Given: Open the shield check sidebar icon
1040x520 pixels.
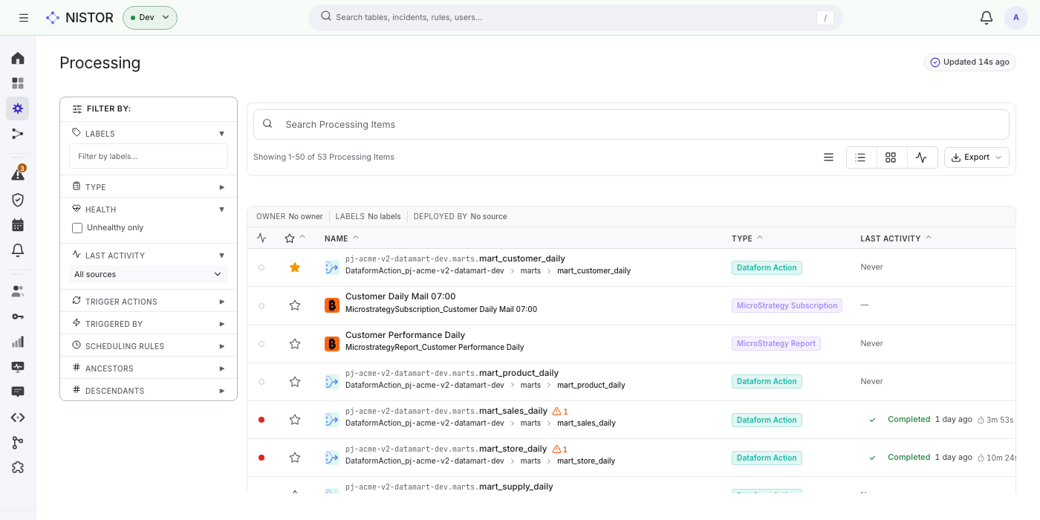Looking at the screenshot, I should (x=18, y=200).
